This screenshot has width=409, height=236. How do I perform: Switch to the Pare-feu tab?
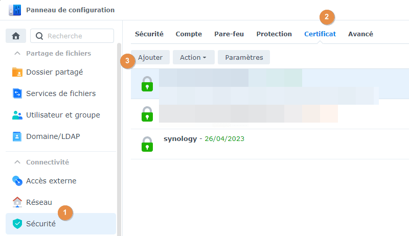tap(229, 34)
